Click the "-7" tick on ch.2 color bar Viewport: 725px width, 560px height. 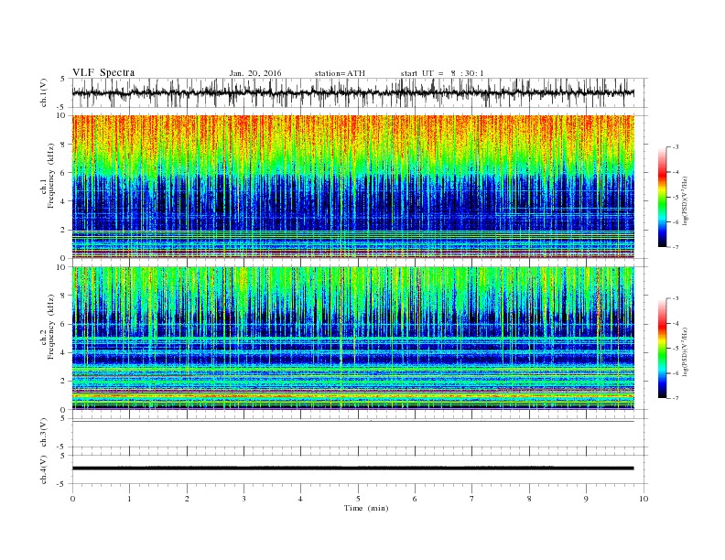click(x=675, y=398)
